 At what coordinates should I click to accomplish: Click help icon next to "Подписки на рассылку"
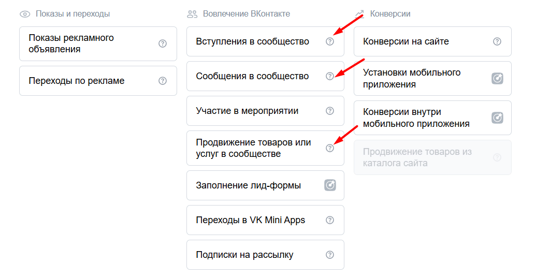(x=330, y=255)
